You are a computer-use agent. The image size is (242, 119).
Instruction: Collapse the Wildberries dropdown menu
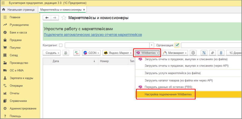147,53
